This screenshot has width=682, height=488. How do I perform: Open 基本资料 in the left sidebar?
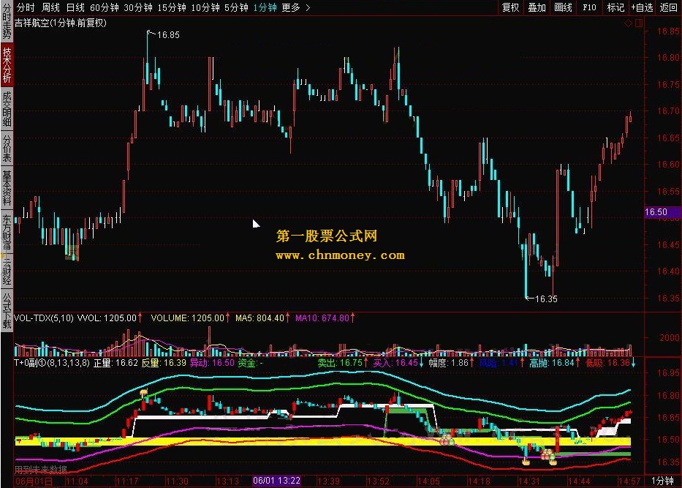click(x=7, y=188)
